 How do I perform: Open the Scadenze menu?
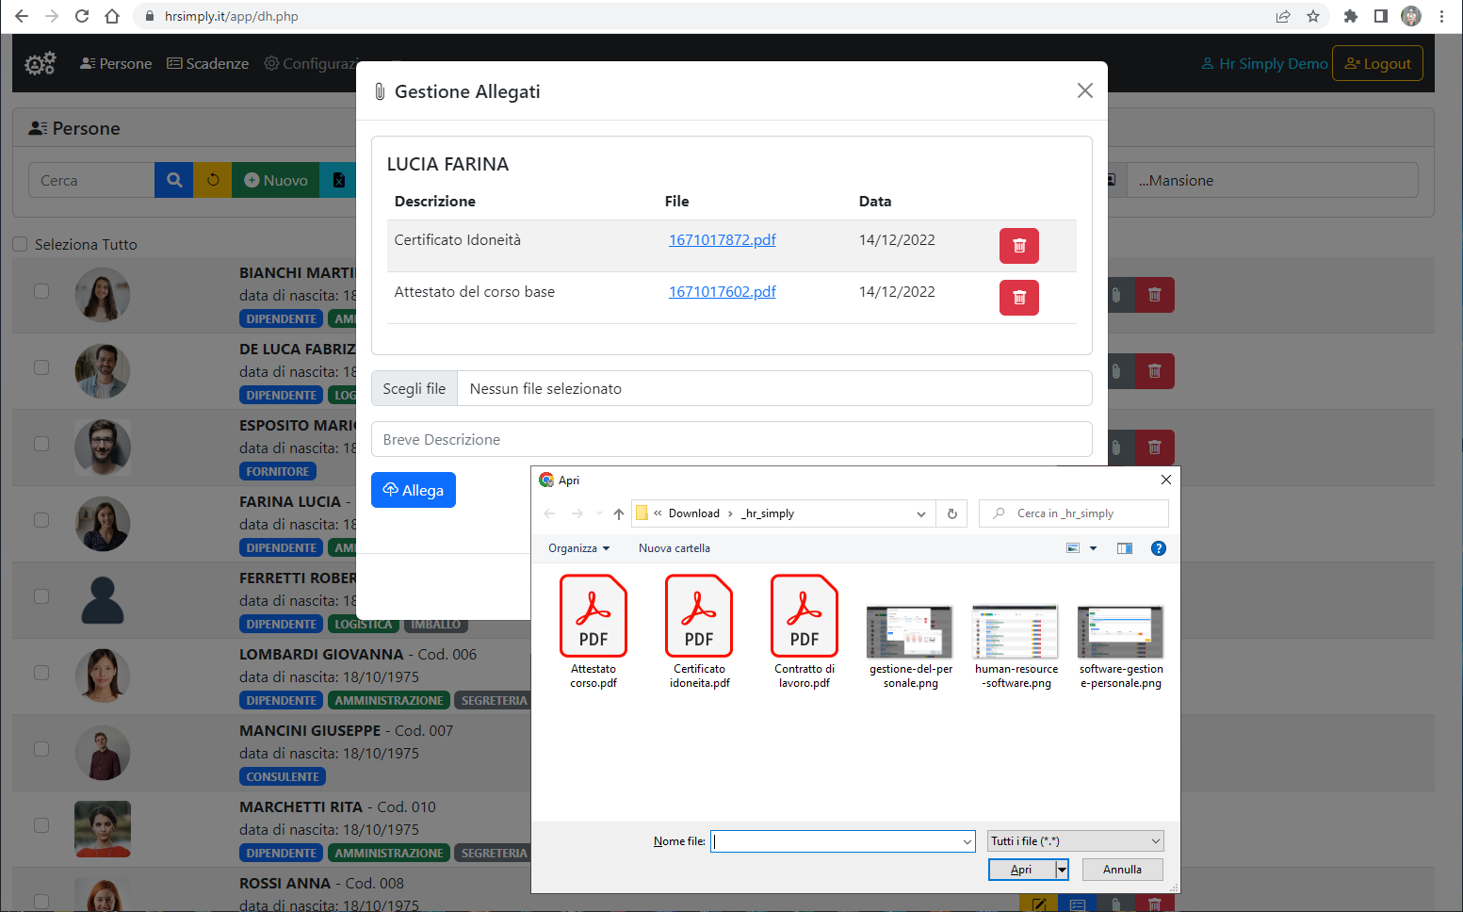(208, 63)
